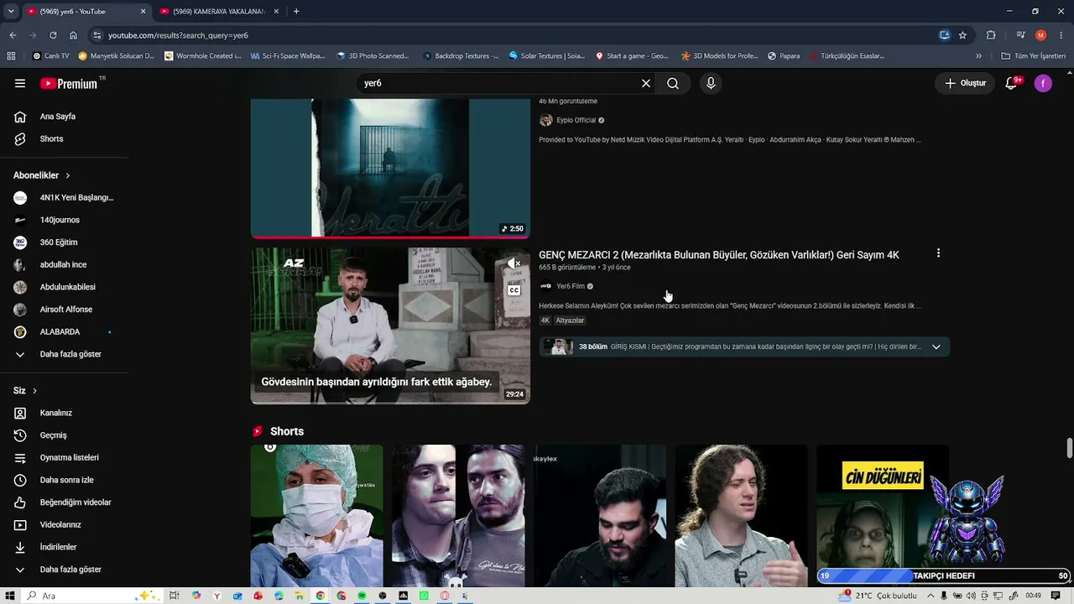Click the Chrome address bar URL
The height and width of the screenshot is (604, 1074).
(x=178, y=35)
